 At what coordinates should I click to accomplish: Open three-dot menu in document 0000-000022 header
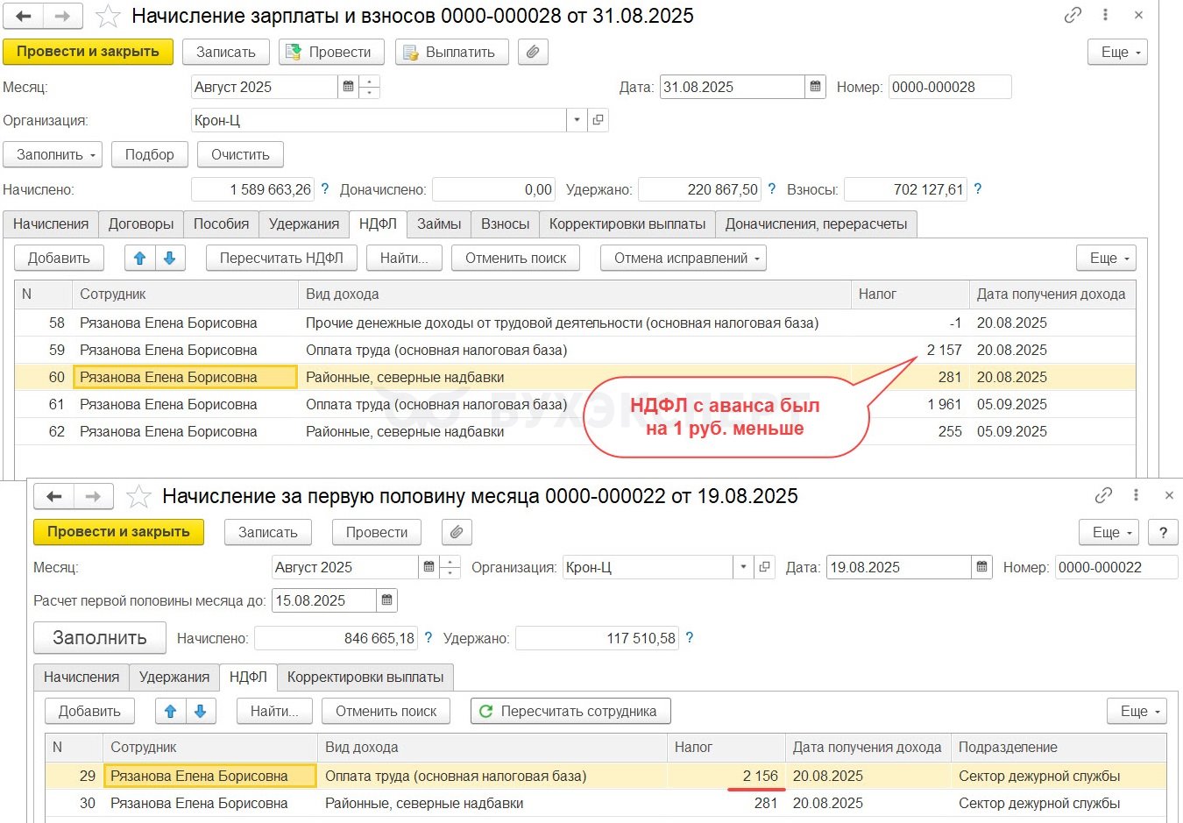1137,495
